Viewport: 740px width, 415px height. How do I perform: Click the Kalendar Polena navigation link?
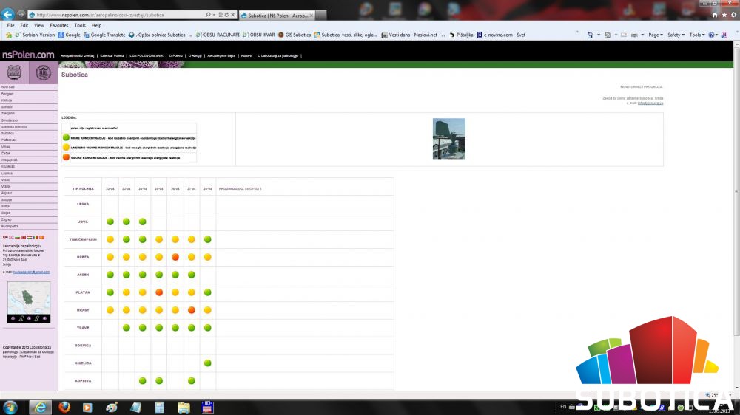(112, 55)
